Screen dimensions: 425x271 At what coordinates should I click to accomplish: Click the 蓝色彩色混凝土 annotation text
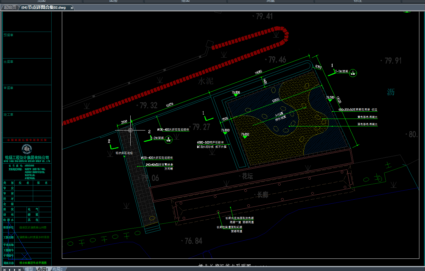point(367,124)
